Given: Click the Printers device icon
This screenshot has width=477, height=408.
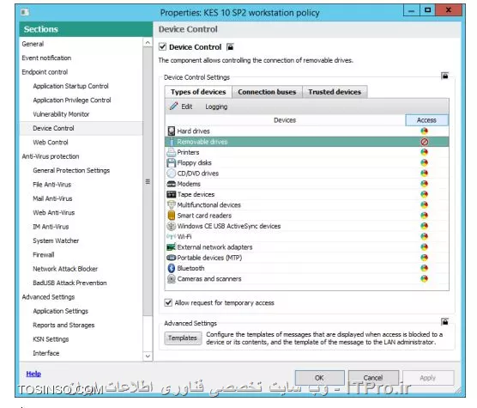Looking at the screenshot, I should (x=172, y=152).
